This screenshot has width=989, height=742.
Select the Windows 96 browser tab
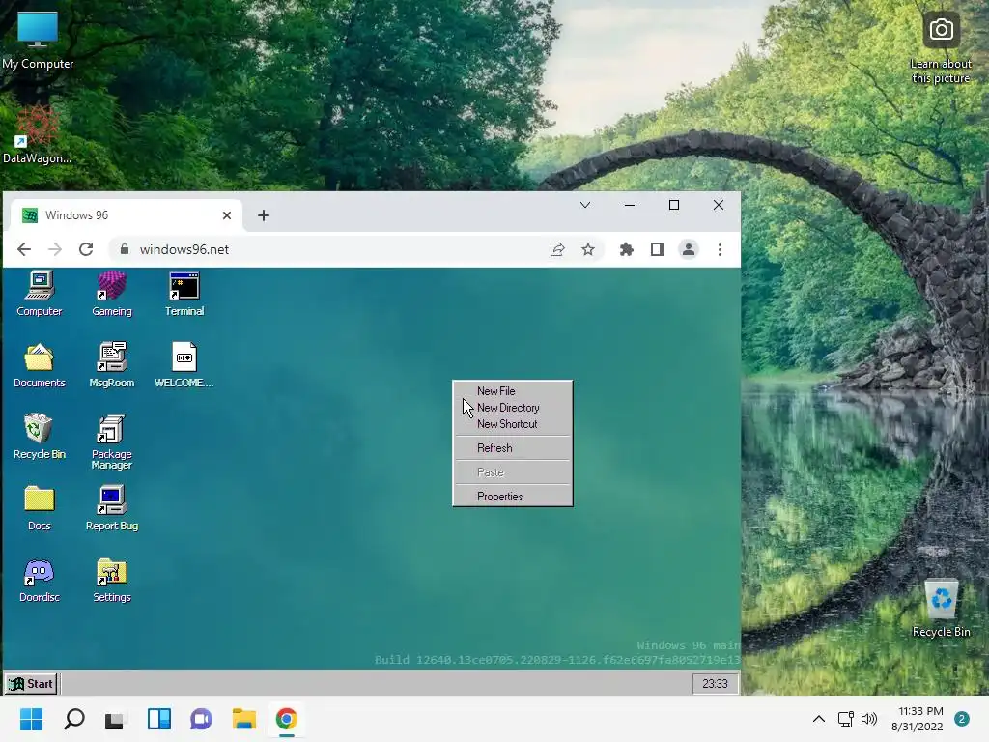click(x=127, y=215)
